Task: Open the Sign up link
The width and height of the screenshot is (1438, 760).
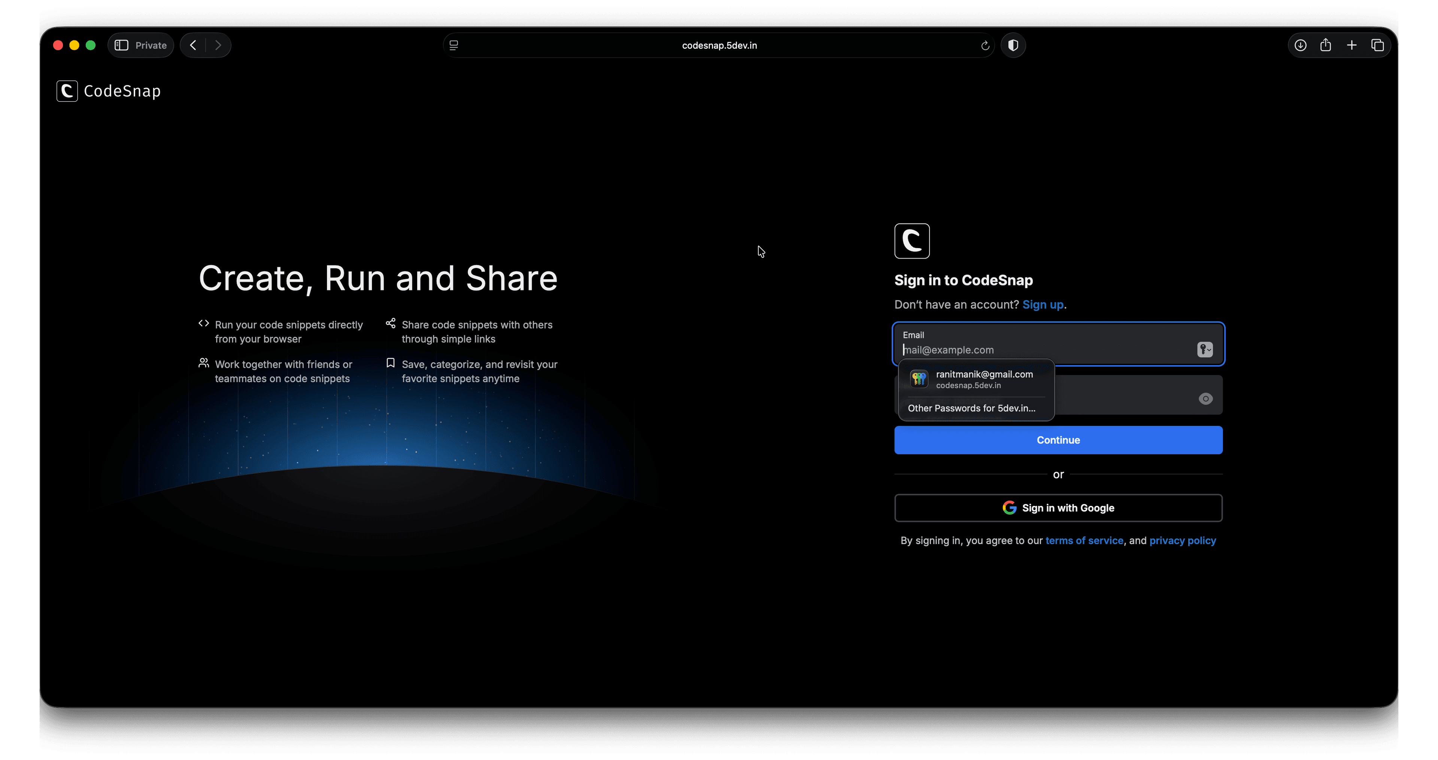Action: 1042,305
